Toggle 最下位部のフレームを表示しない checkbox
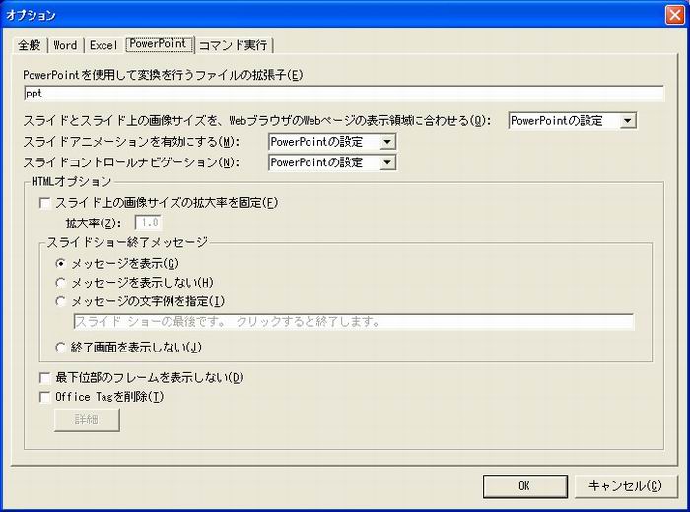Image resolution: width=690 pixels, height=512 pixels. click(x=45, y=378)
